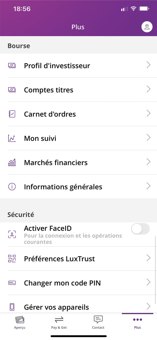Tap the Carnet d'ordres notebook icon
The width and height of the screenshot is (157, 340).
[12, 114]
